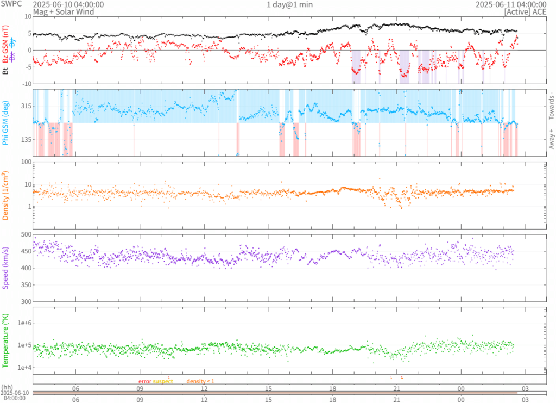Toggle the Speed (km/s) axis label
This screenshot has width=556, height=403.
(5, 268)
